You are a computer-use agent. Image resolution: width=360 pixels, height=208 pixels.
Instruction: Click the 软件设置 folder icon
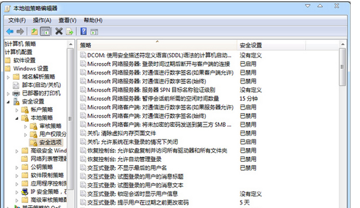pyautogui.click(x=8, y=61)
